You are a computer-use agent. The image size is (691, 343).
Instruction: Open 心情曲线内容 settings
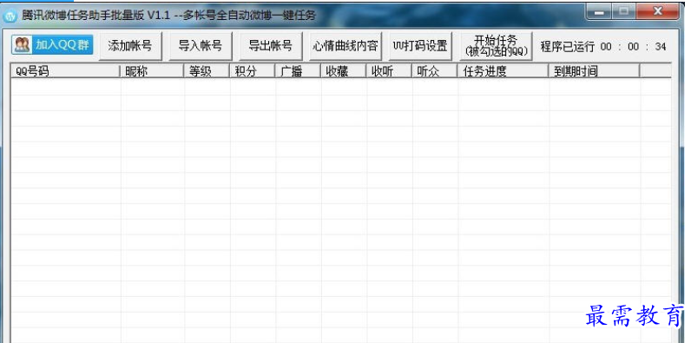[x=346, y=46]
